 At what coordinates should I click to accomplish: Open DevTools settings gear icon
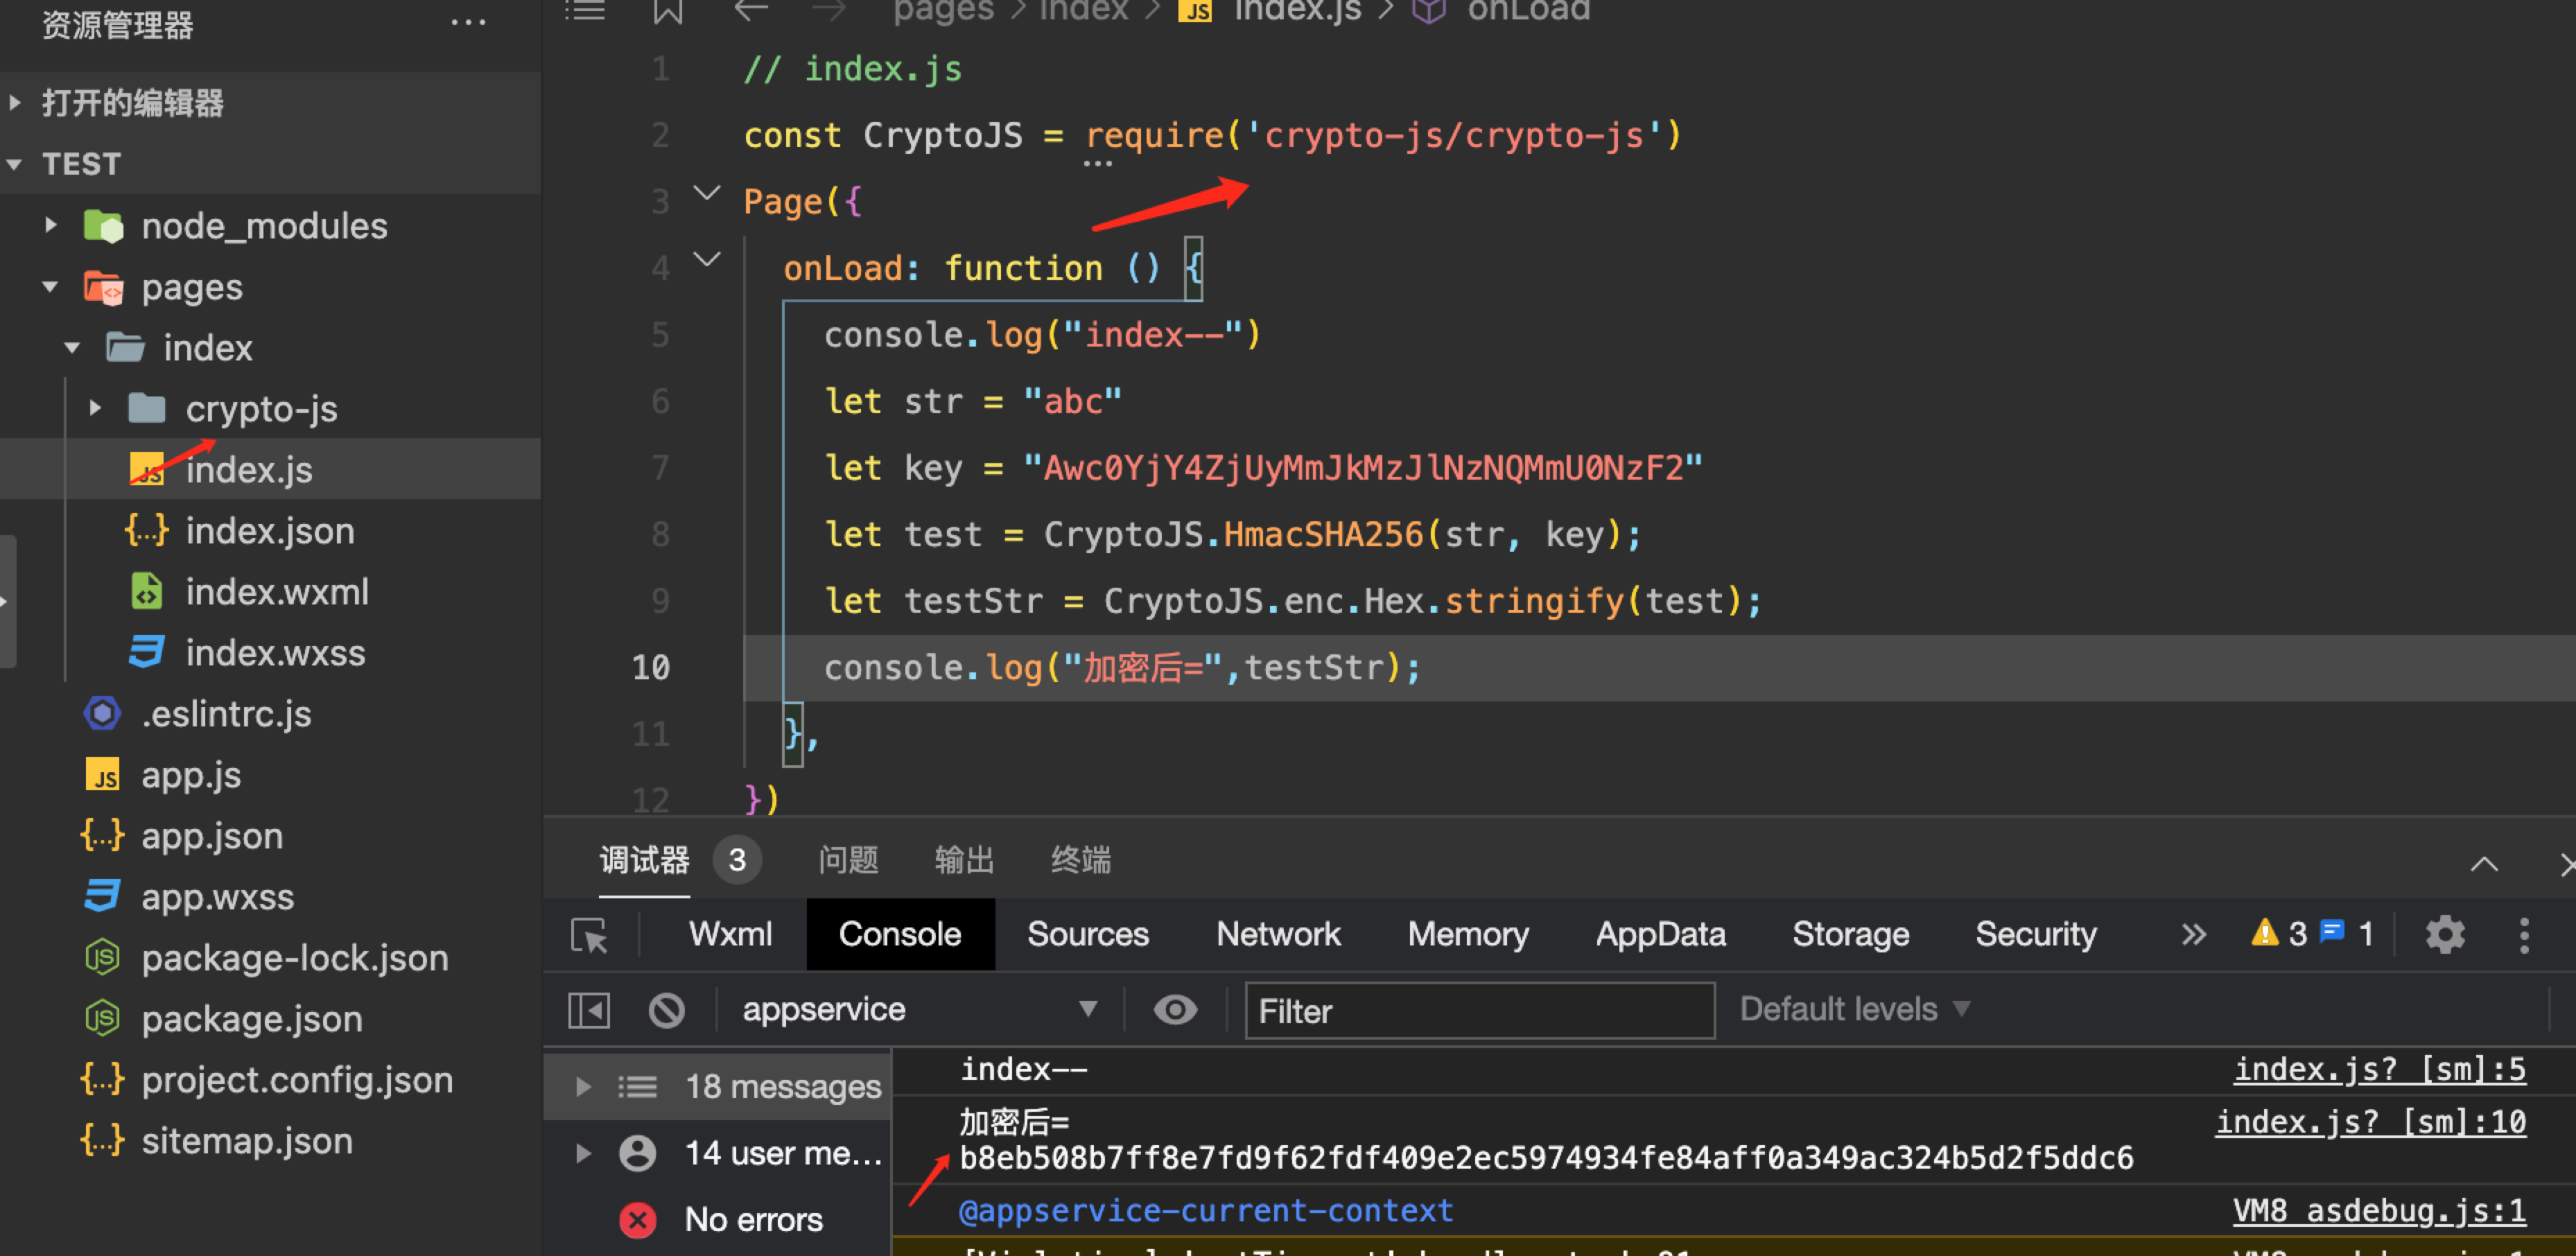pos(2444,935)
